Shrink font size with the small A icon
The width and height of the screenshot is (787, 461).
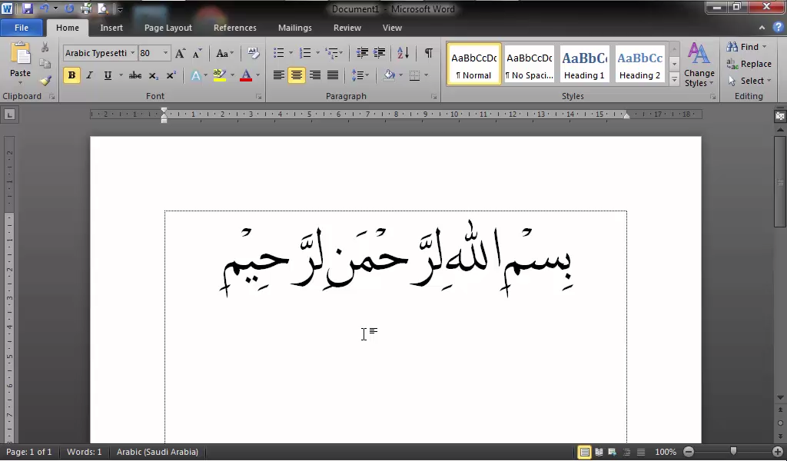pyautogui.click(x=198, y=53)
